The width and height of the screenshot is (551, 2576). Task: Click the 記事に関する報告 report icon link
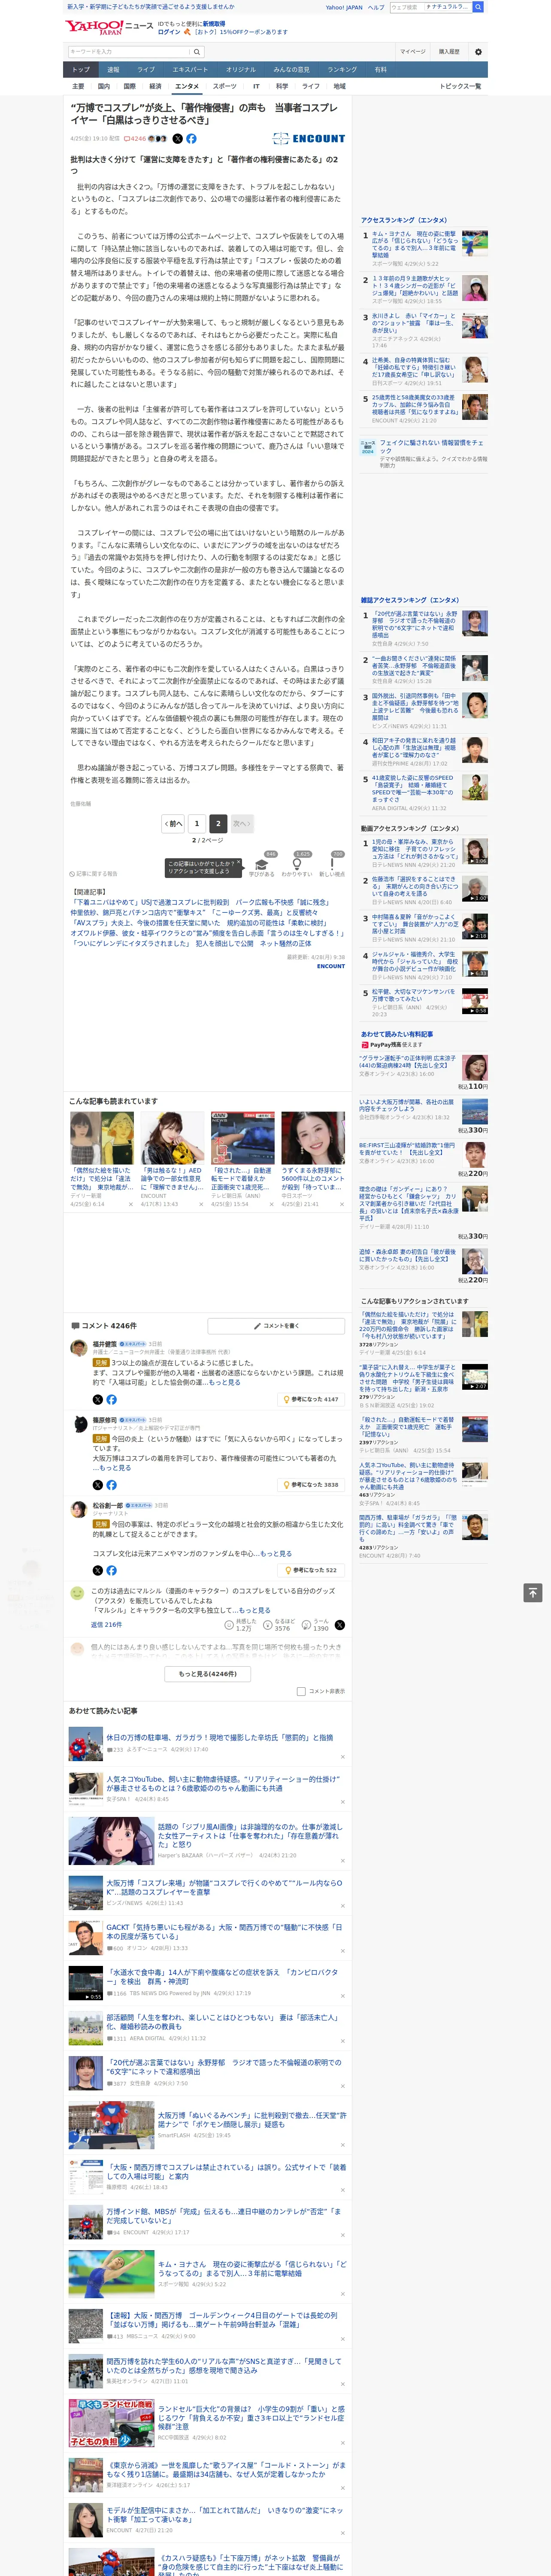coord(93,874)
